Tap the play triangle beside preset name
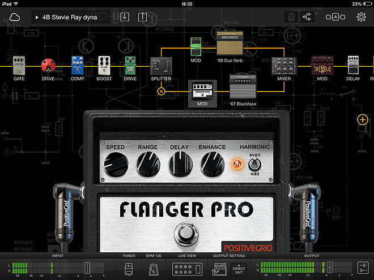 tap(37, 18)
